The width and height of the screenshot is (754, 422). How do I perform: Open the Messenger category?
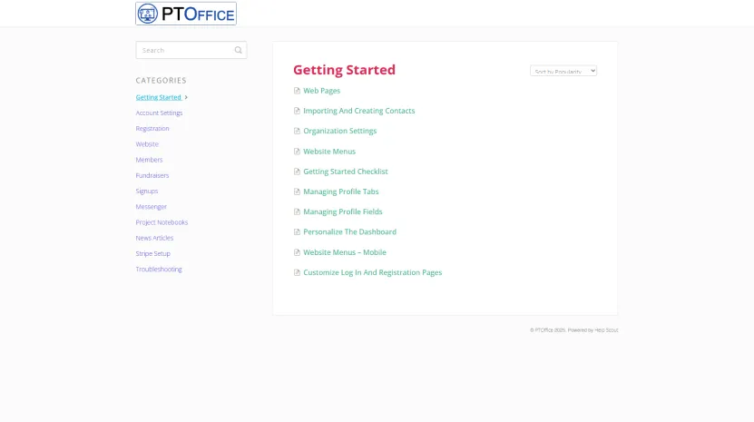pyautogui.click(x=151, y=207)
